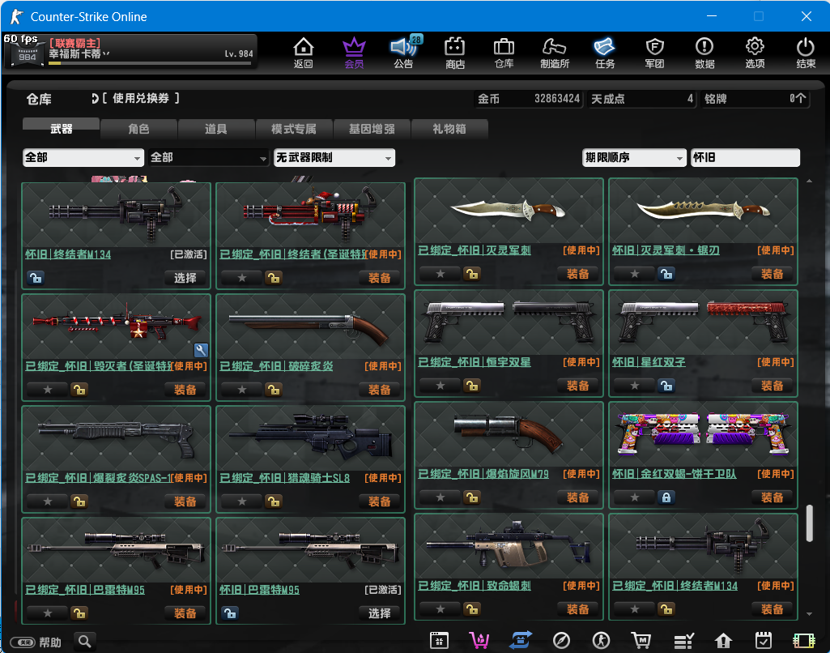The image size is (830, 653).
Task: Toggle favorite star on 破碎炙炎
Action: click(x=242, y=389)
